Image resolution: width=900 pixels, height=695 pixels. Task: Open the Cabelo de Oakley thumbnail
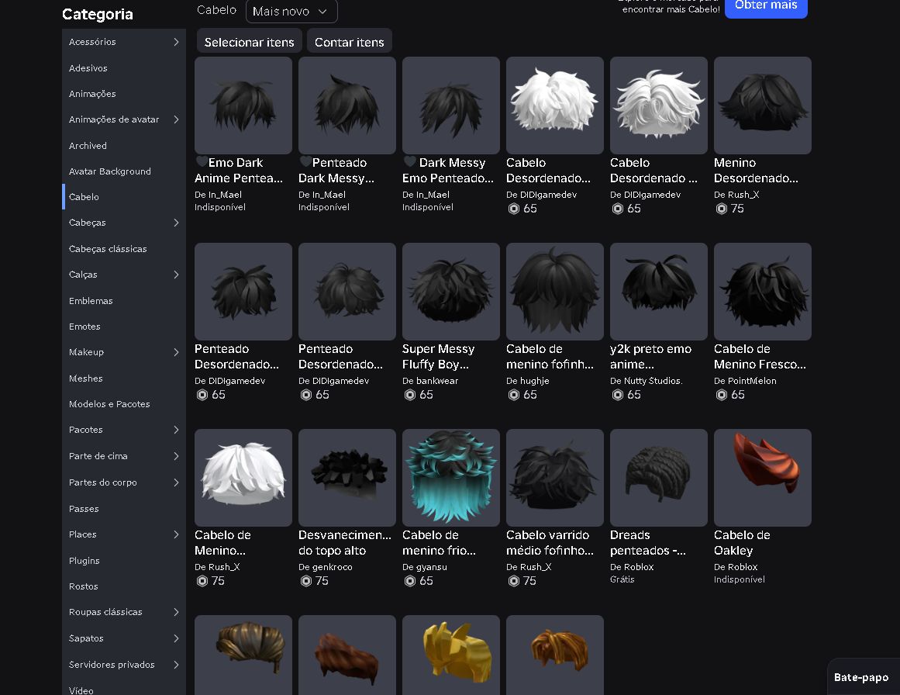pyautogui.click(x=763, y=477)
